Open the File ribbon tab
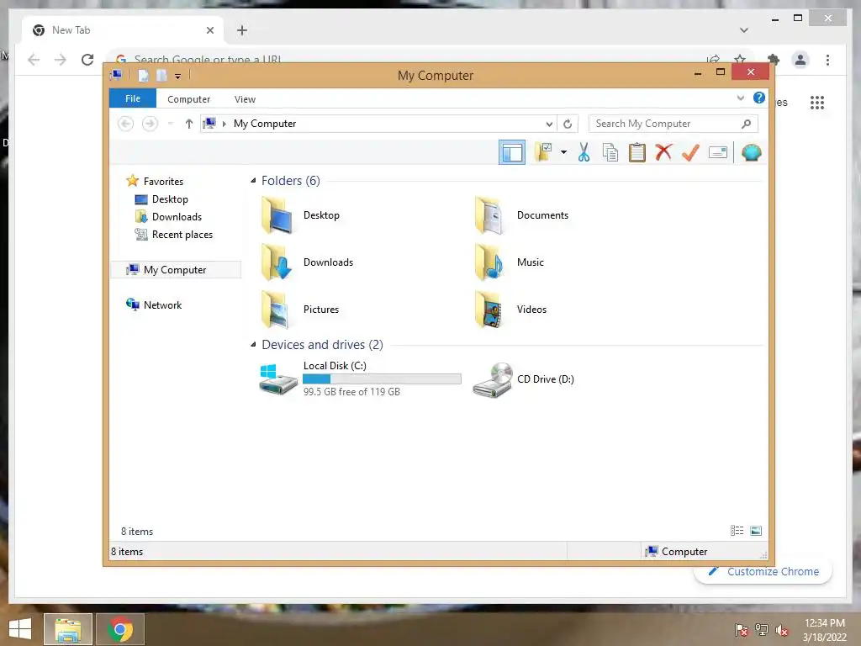The width and height of the screenshot is (861, 646). tap(133, 98)
